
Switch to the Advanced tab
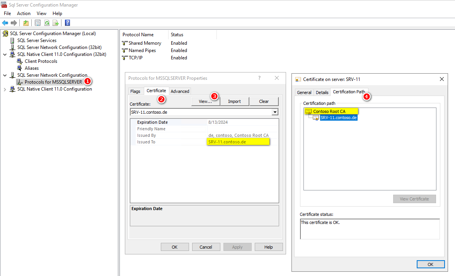point(180,91)
